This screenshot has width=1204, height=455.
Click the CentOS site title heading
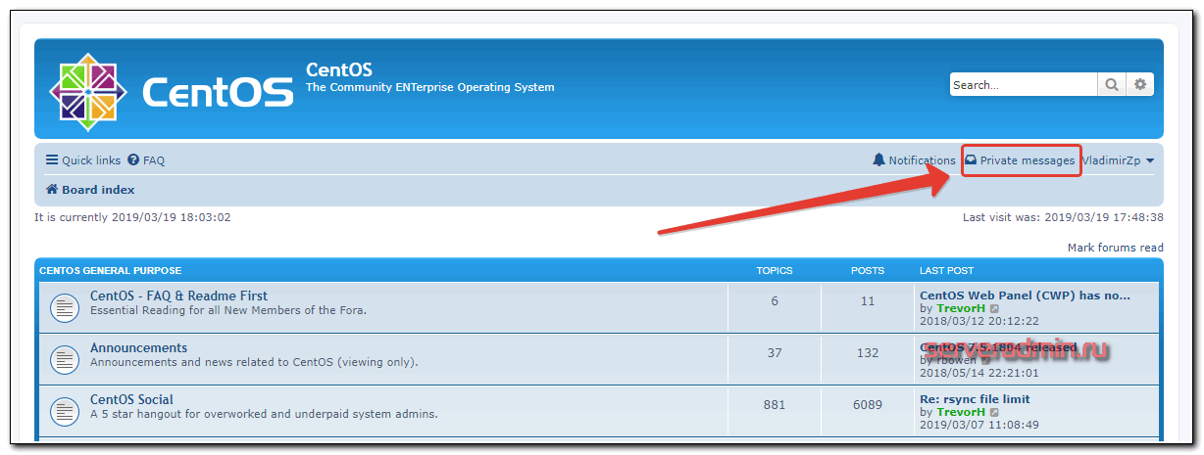pos(339,69)
